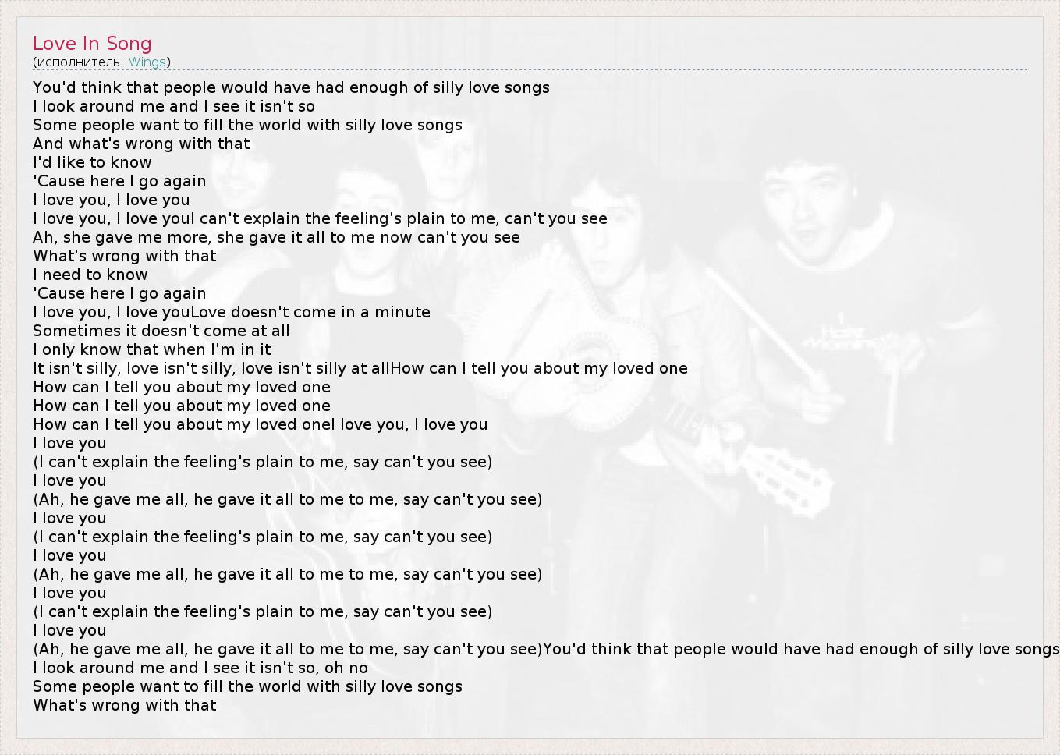Viewport: 1060px width, 755px height.
Task: Click the lyric "I look around me and I see it isn't so" without "oh no"
Action: [173, 106]
